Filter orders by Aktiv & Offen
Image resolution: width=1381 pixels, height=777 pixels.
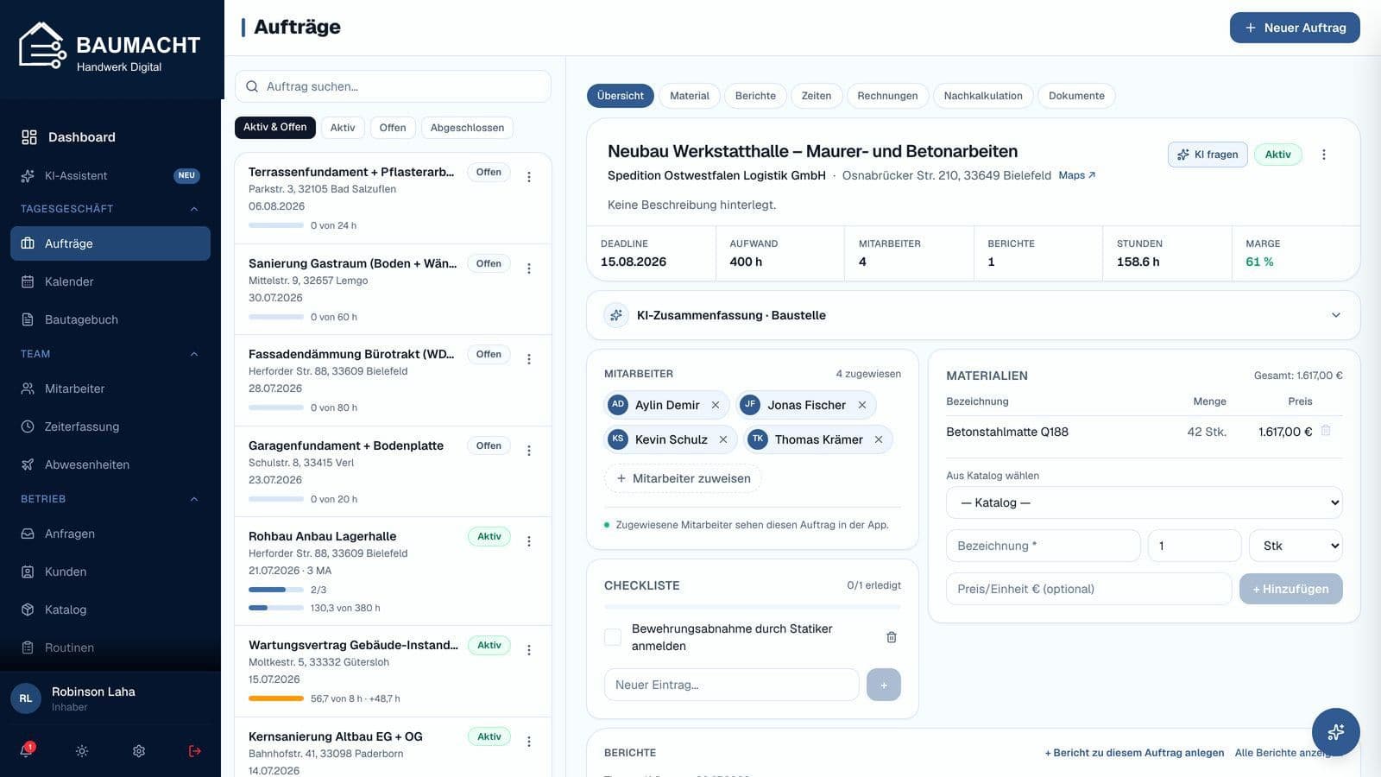pos(275,127)
